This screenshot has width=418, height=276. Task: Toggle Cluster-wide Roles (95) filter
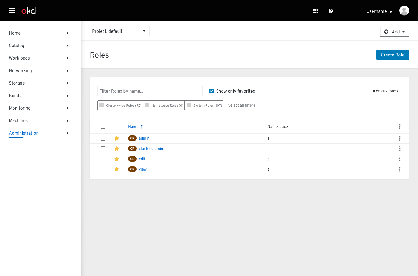pos(120,105)
